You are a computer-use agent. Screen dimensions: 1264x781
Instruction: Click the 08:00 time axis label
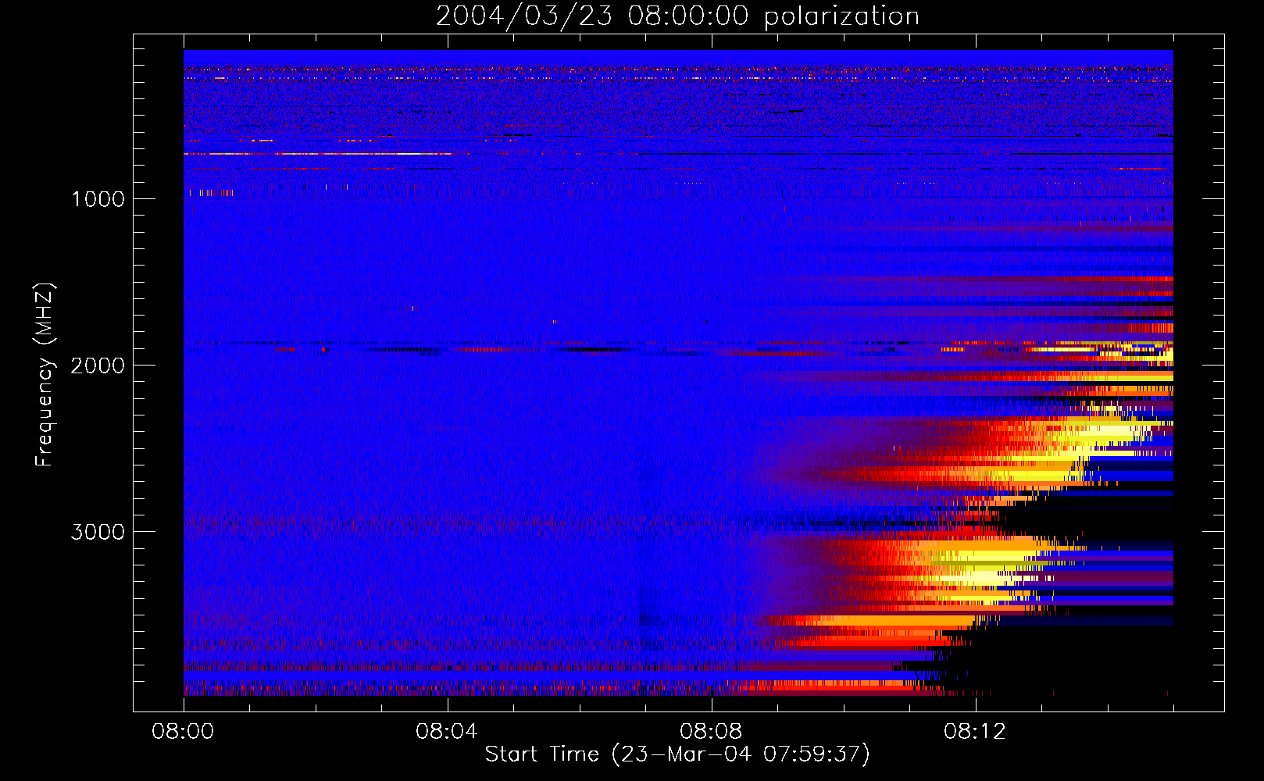click(x=183, y=732)
